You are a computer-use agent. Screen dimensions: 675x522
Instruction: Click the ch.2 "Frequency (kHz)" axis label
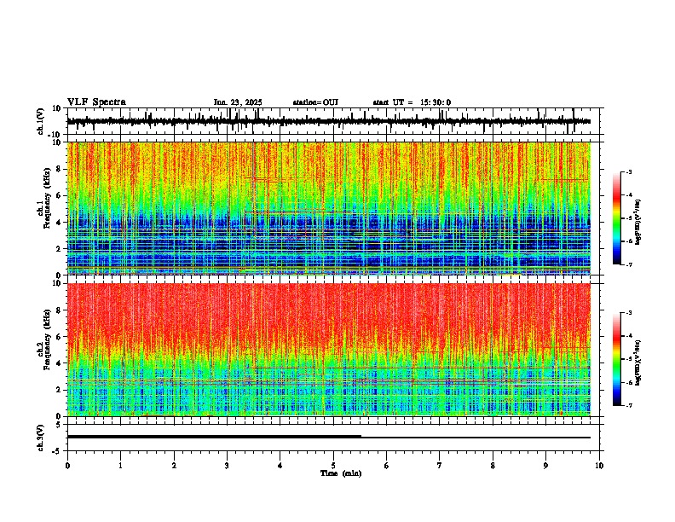(47, 340)
